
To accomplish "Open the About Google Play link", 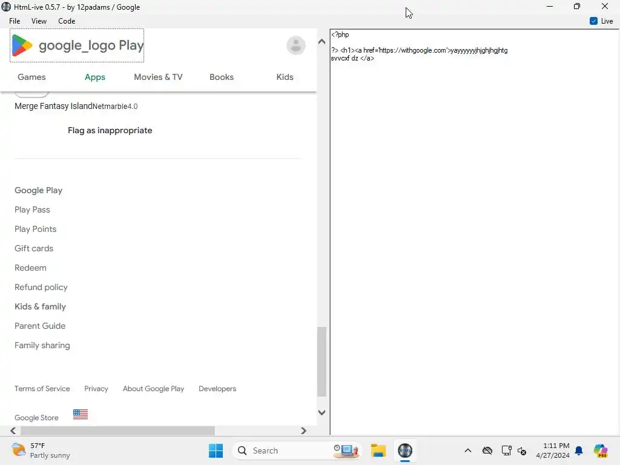I will [x=153, y=389].
